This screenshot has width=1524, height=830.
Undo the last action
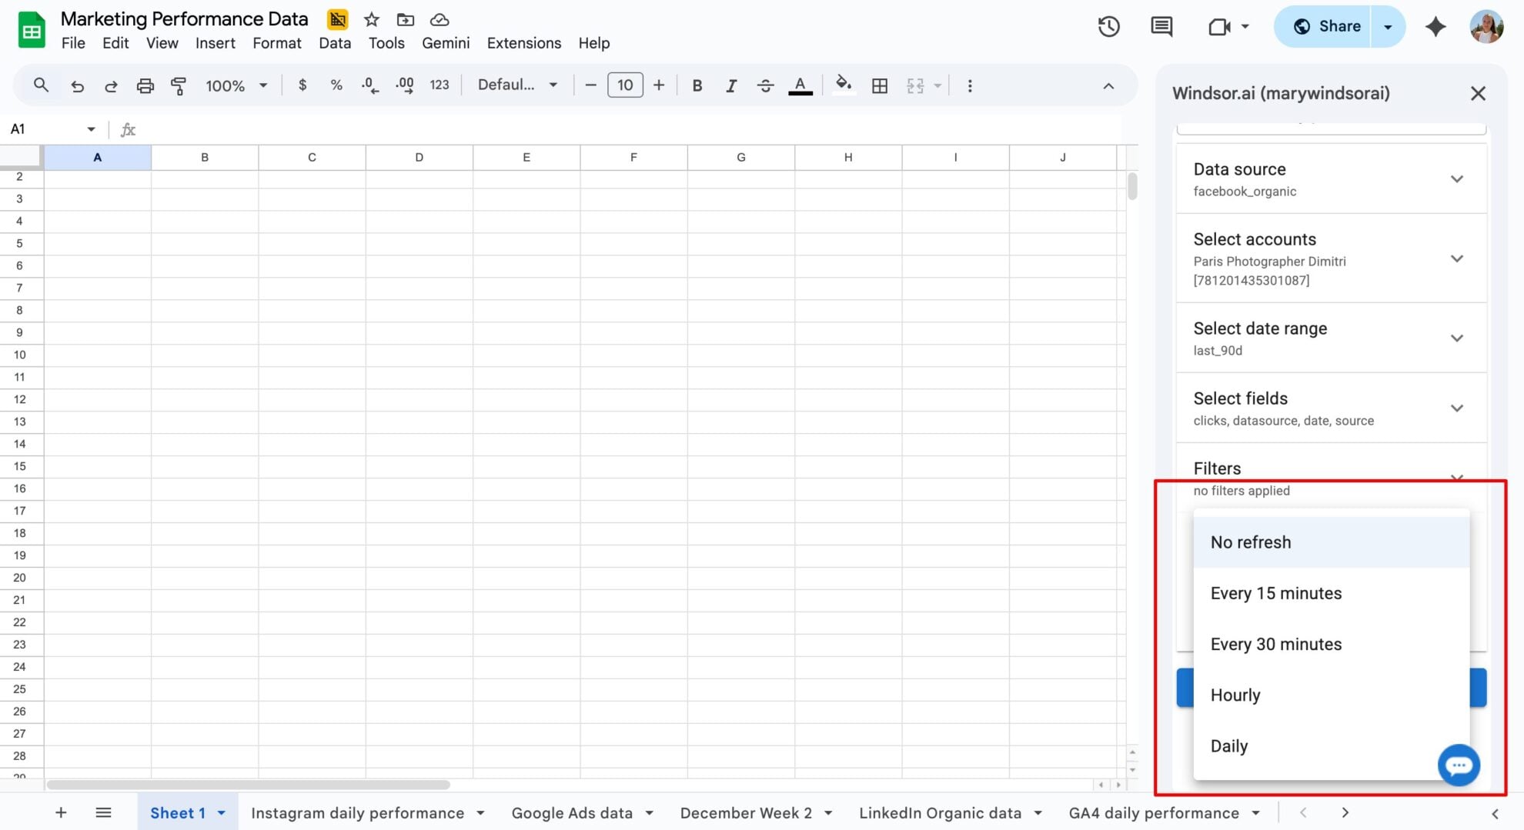point(77,85)
